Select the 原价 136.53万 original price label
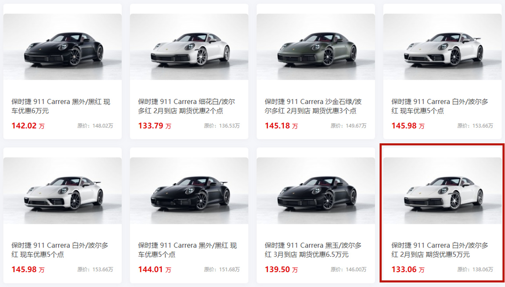The width and height of the screenshot is (505, 287). tap(222, 126)
